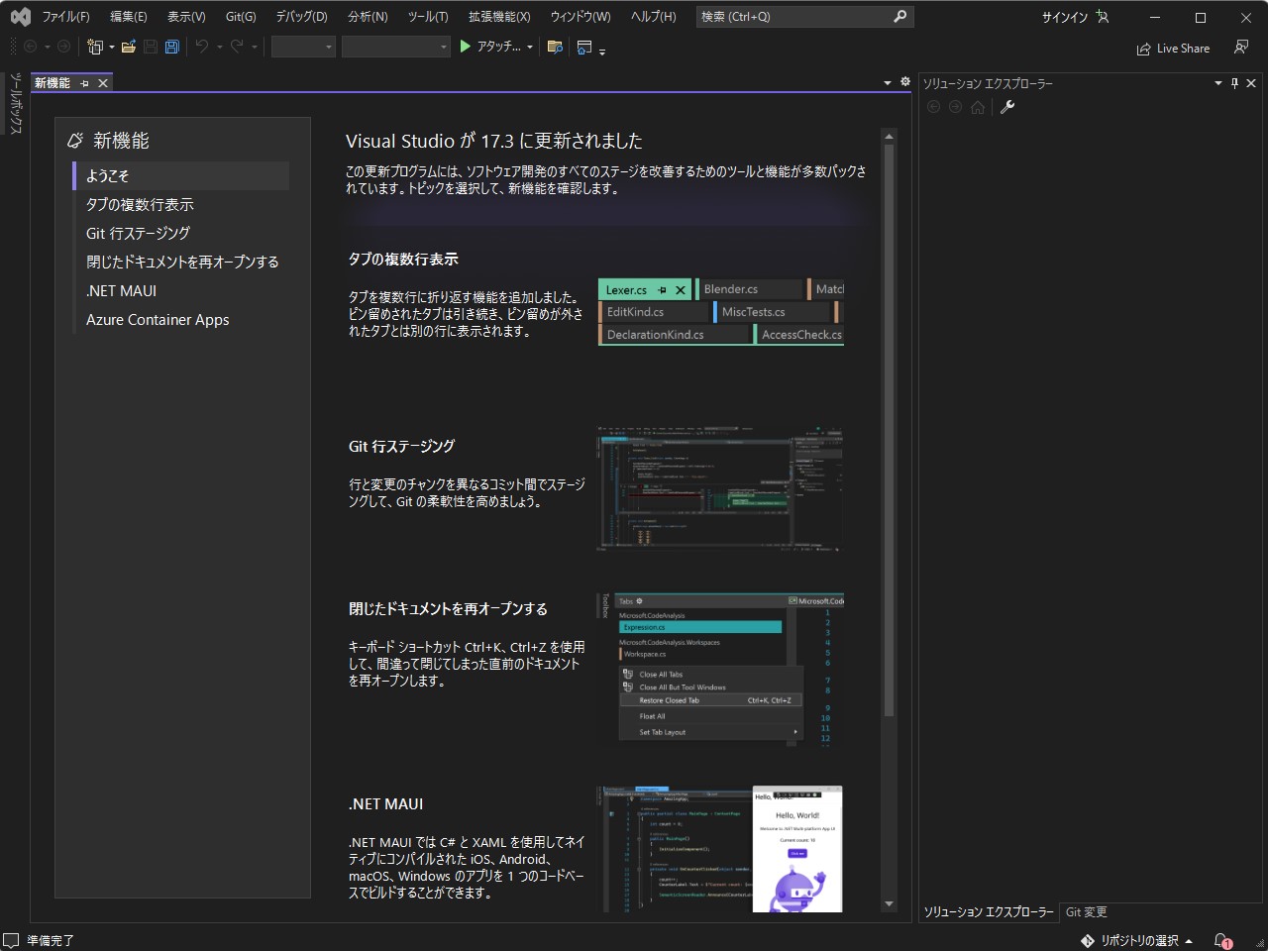Screen dimensions: 1268x951
Task: Click the Open File folder icon
Action: click(129, 47)
